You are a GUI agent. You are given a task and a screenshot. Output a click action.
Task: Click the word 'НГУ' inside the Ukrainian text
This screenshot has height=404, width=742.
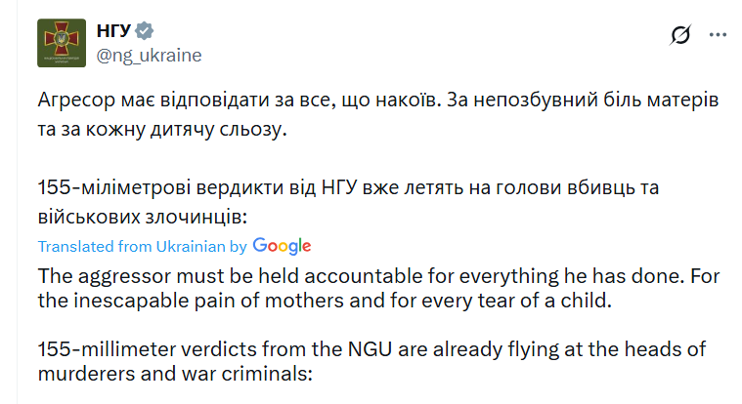pos(339,187)
